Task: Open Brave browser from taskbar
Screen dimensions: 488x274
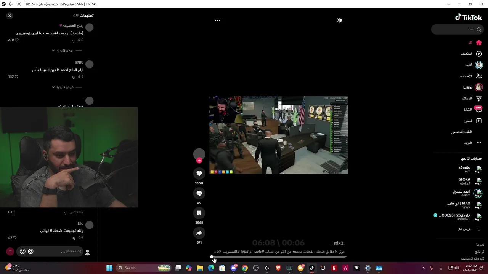Action: (x=278, y=268)
